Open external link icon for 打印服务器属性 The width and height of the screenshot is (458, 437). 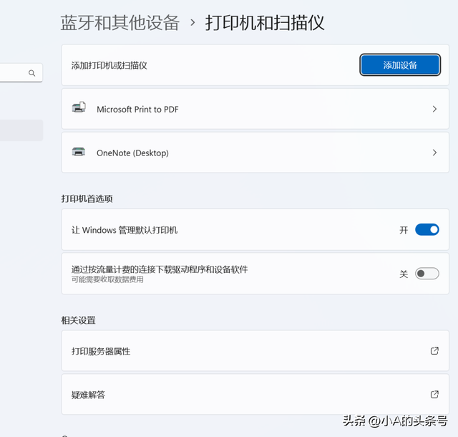[x=434, y=351]
